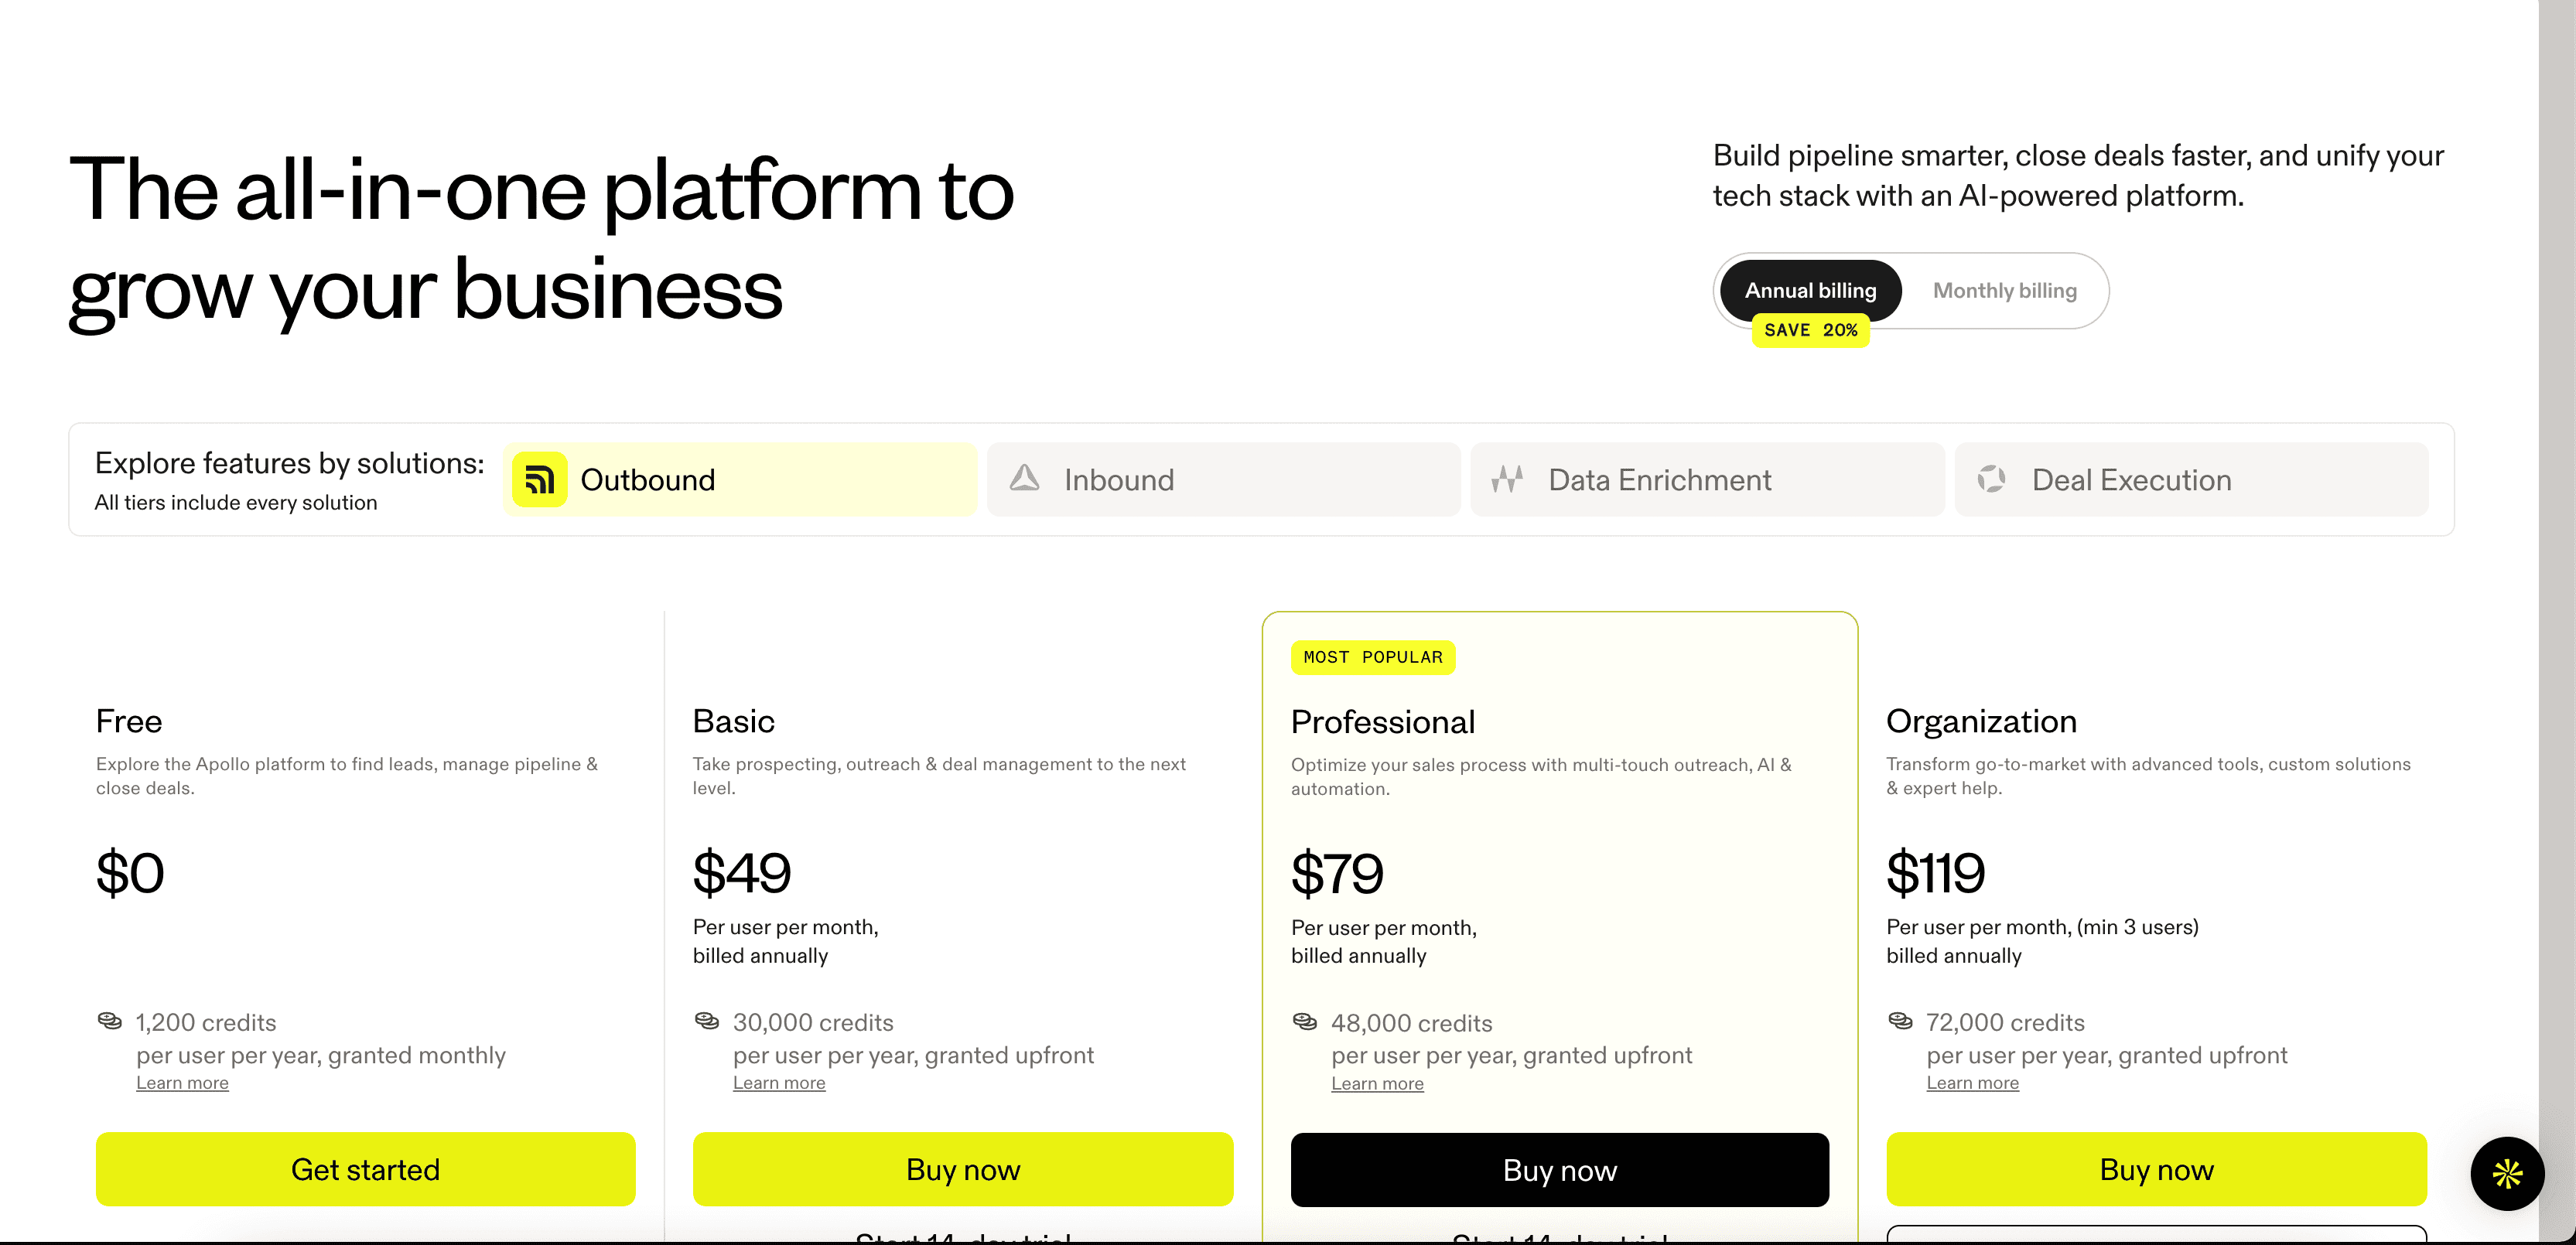Click the coin icon beside 72,000 credits
This screenshot has width=2576, height=1245.
pyautogui.click(x=1899, y=1021)
